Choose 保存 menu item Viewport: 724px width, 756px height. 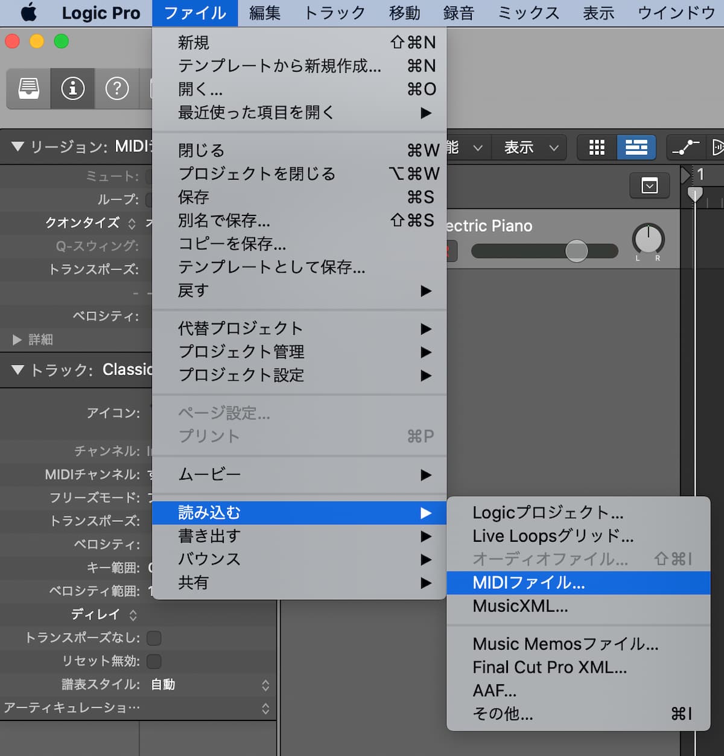point(299,197)
